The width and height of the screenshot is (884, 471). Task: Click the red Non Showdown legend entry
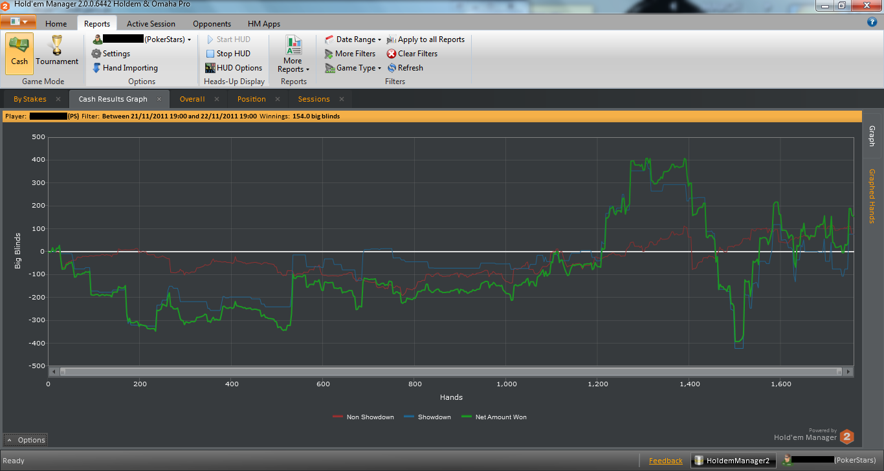pos(363,417)
